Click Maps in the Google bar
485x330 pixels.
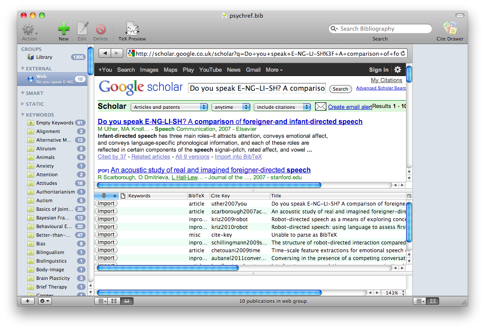(170, 70)
